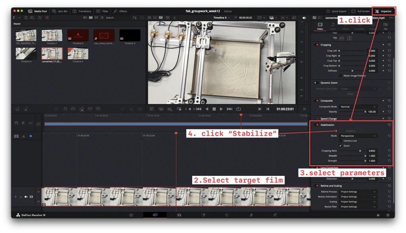Open the Titles tab

[x=102, y=11]
